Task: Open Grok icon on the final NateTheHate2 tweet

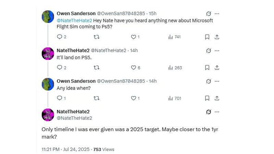Action: (208, 112)
